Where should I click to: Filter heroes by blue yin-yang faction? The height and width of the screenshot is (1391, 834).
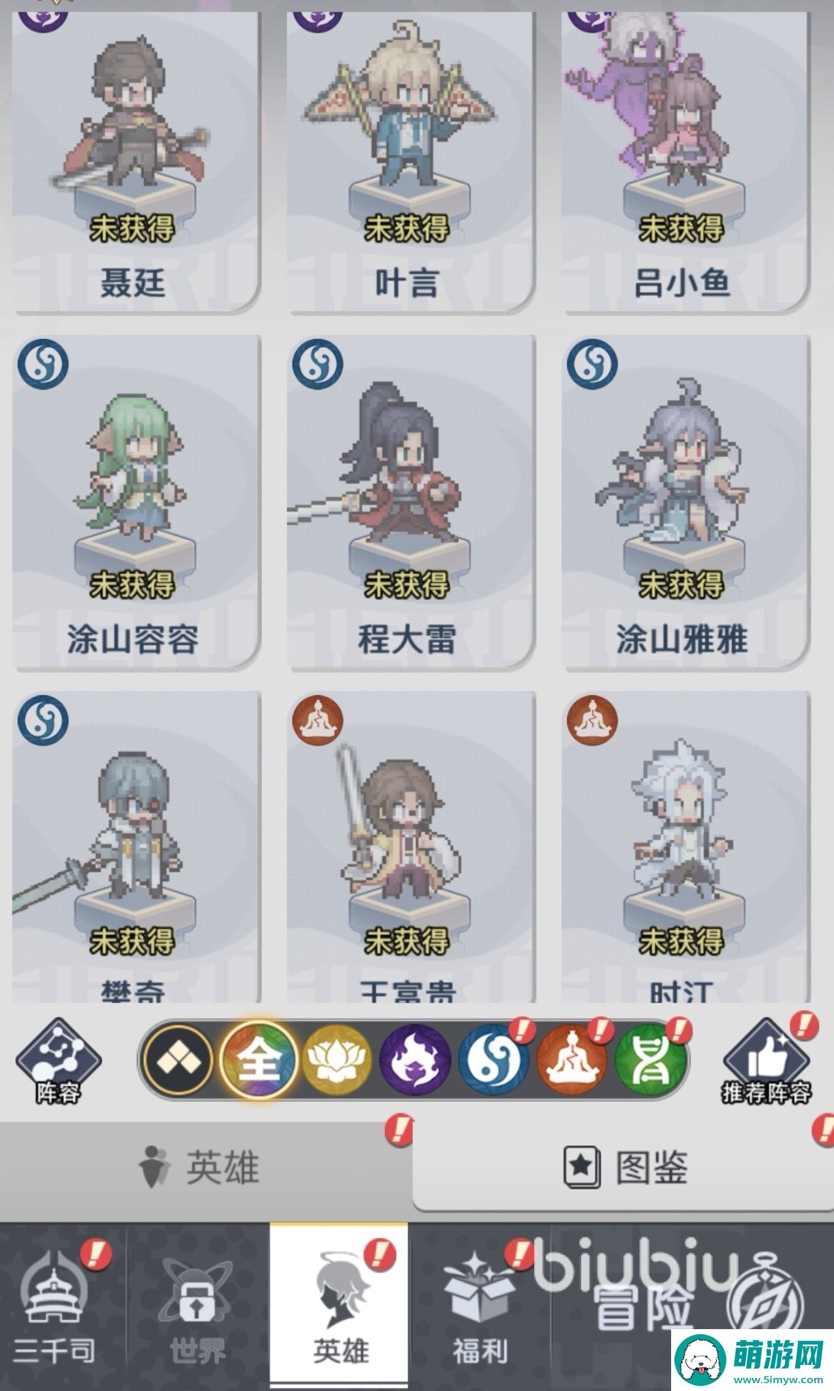coord(494,1060)
